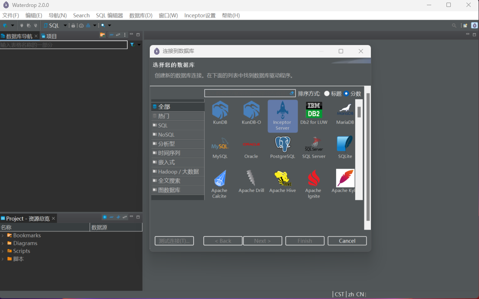The height and width of the screenshot is (299, 479).
Task: Click the new connection plug icon
Action: point(5,25)
